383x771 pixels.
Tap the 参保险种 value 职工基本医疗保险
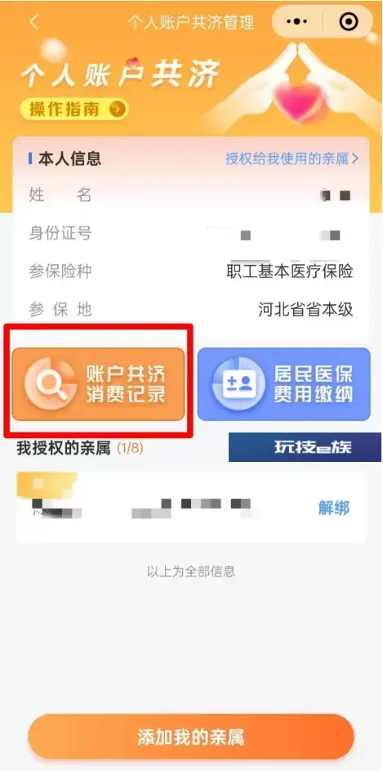click(x=290, y=271)
